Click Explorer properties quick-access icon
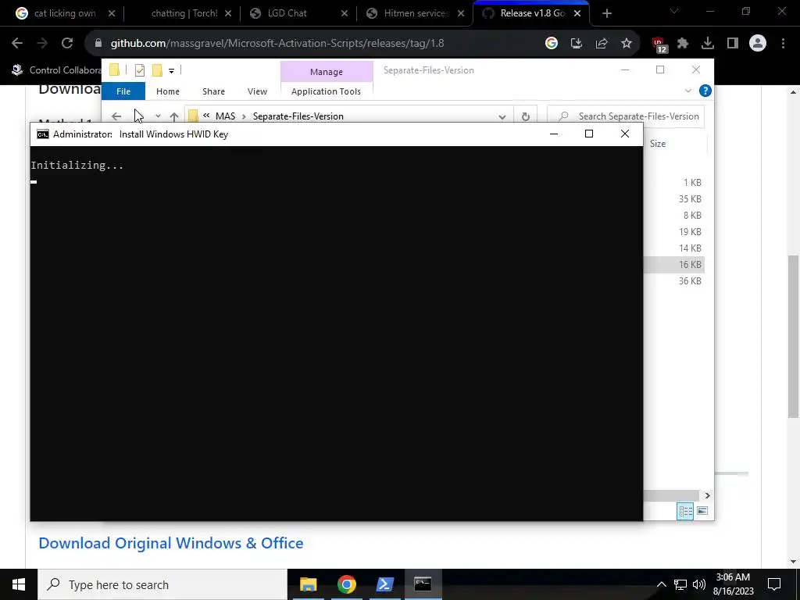800x600 pixels. coord(140,70)
